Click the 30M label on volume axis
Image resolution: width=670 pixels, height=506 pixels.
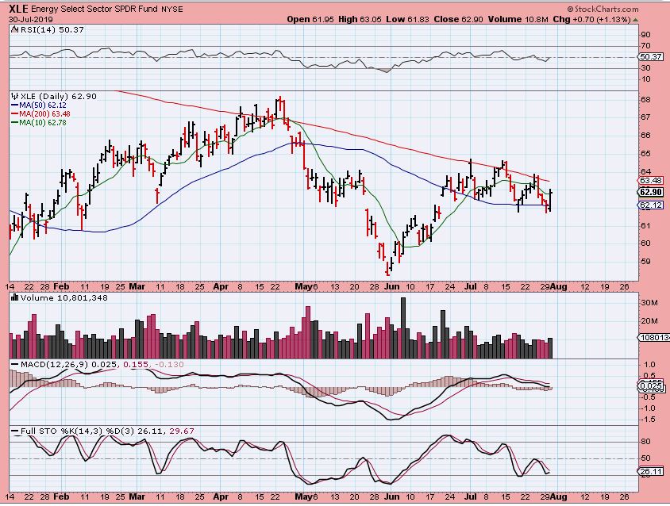649,302
